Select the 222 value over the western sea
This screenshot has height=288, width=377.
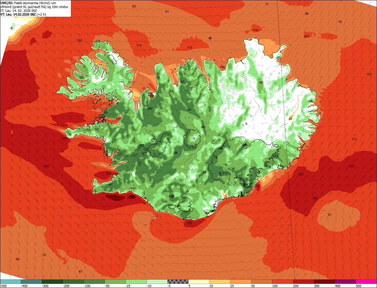click(46, 166)
